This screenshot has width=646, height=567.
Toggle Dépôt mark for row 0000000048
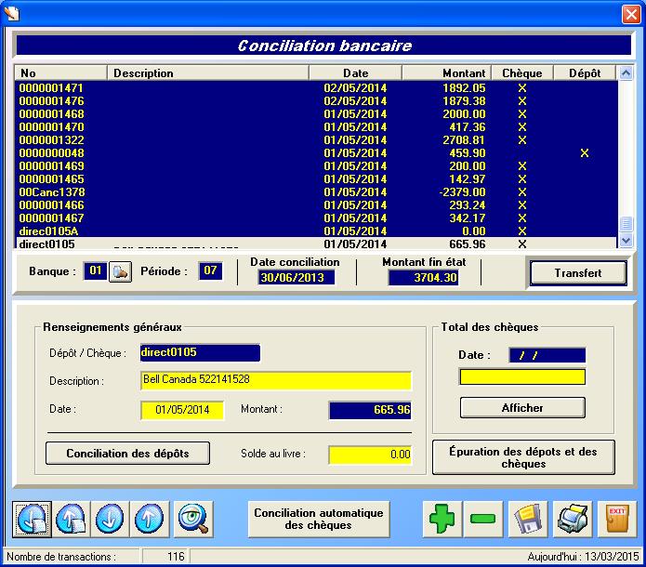pos(584,153)
